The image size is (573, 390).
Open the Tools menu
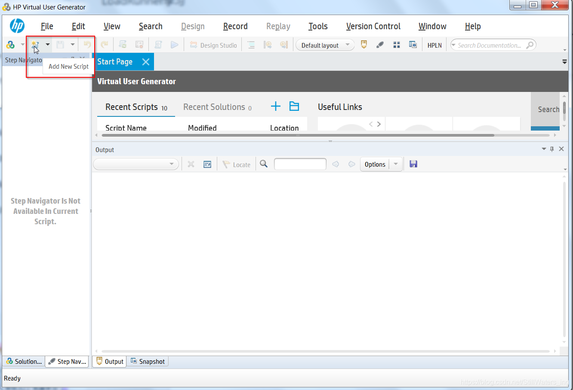[x=318, y=26]
